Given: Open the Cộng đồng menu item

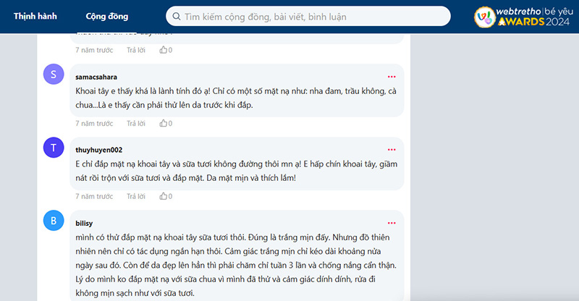Looking at the screenshot, I should (107, 16).
